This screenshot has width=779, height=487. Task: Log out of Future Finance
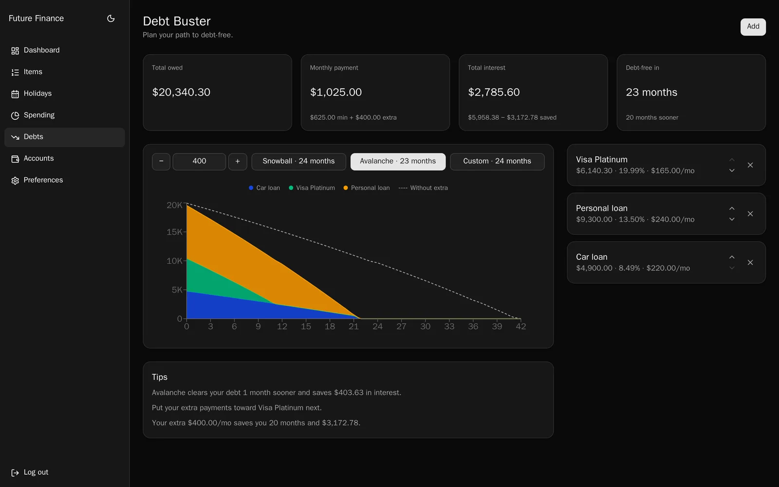[65, 472]
